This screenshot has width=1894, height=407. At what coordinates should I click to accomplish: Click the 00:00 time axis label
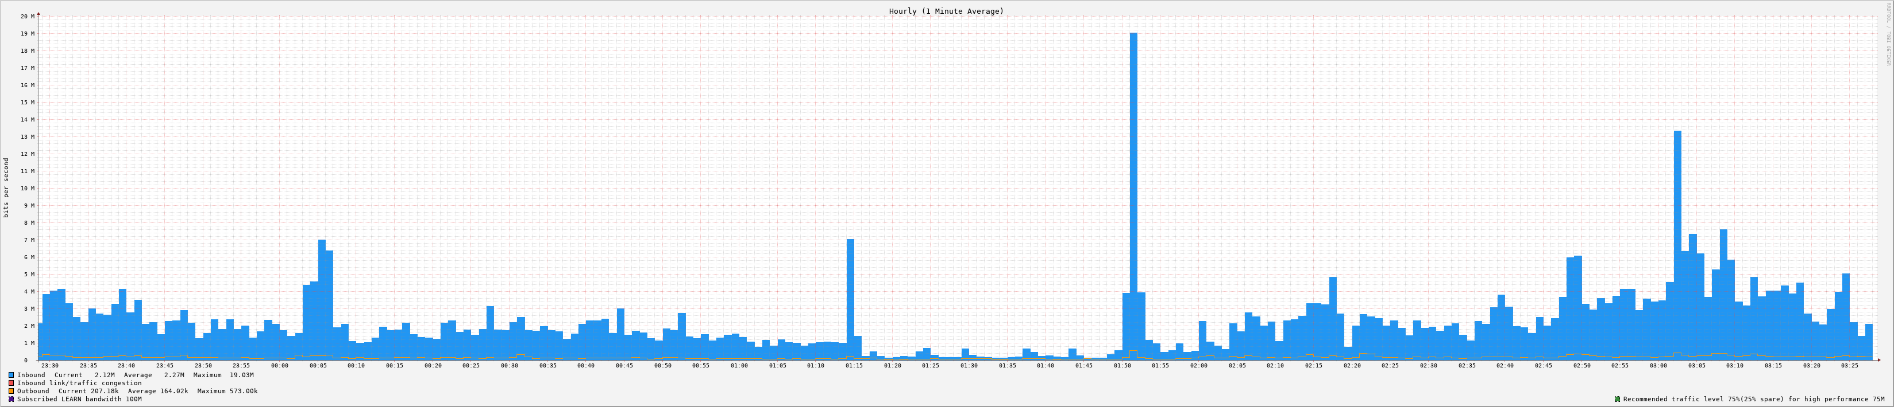(279, 365)
